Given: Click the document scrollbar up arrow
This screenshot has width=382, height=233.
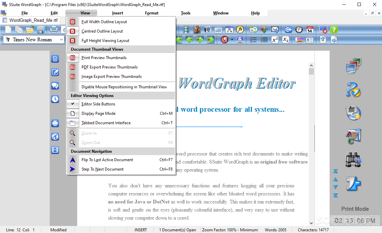Looking at the screenshot, I should pos(311,65).
